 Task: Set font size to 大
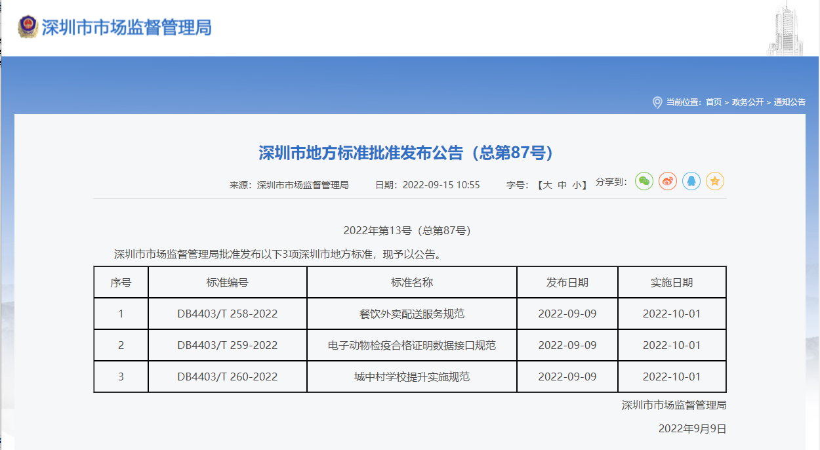[x=548, y=185]
